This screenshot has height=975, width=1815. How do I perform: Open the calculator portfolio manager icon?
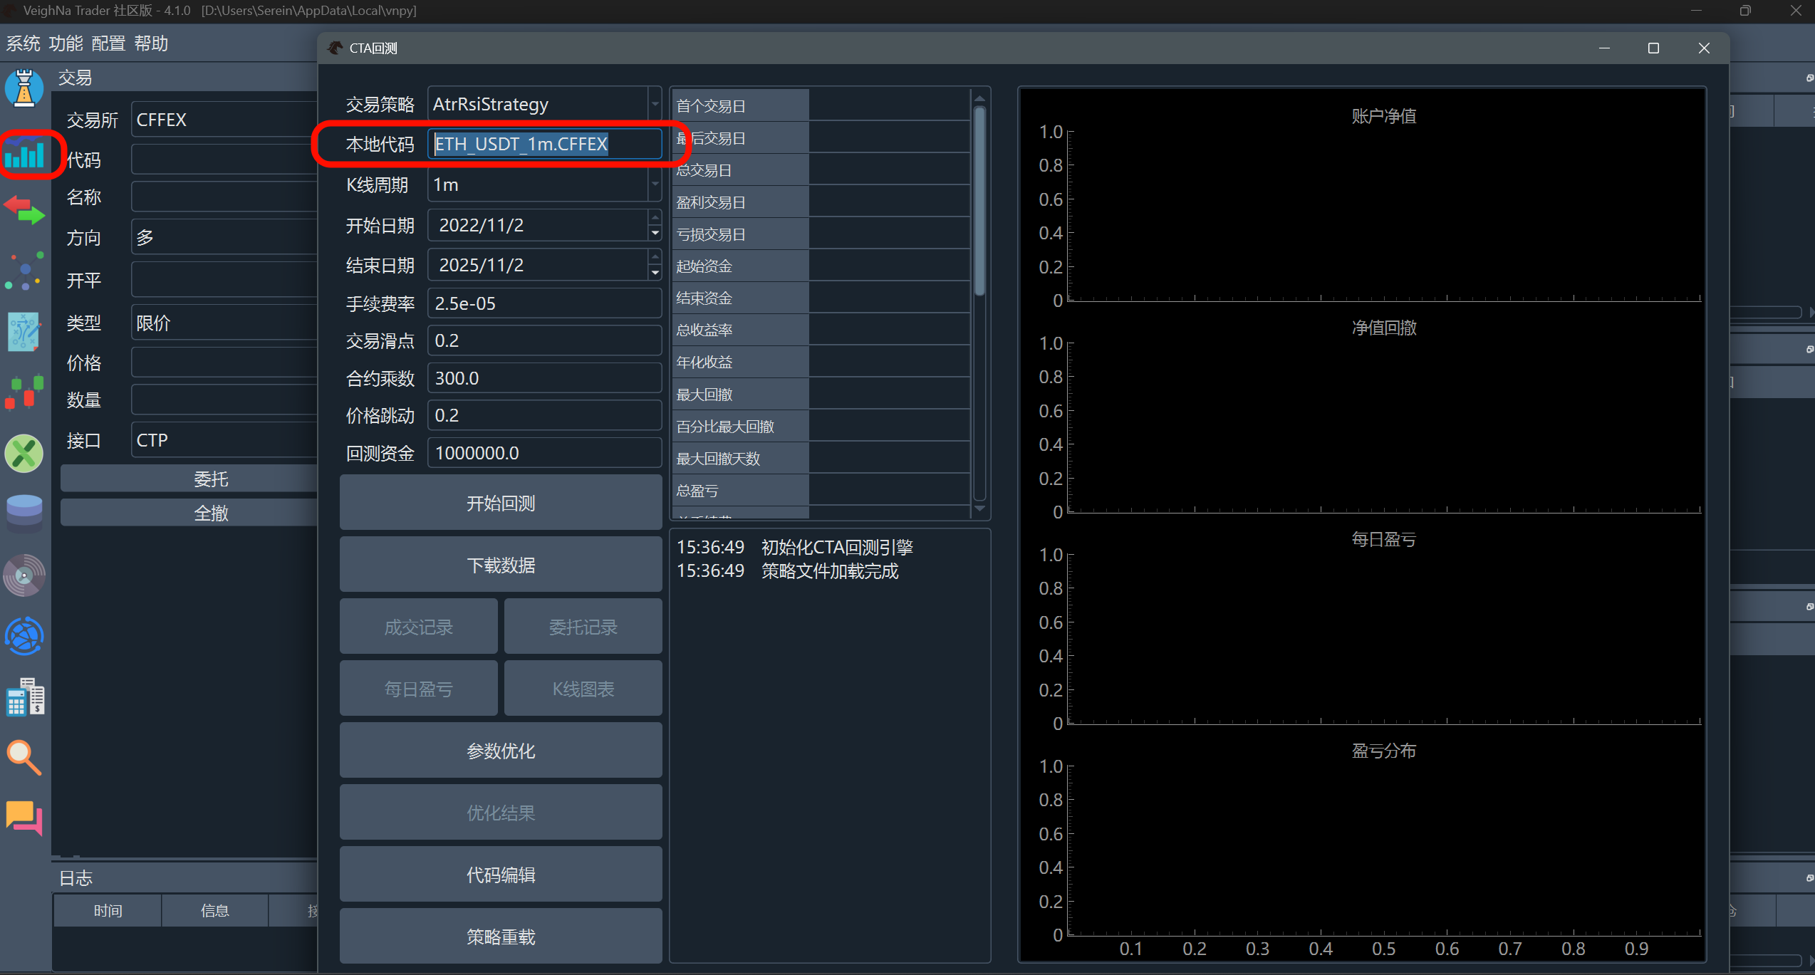click(24, 697)
